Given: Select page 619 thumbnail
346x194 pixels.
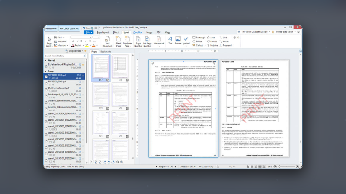Looking at the screenshot, I should pos(101,96).
